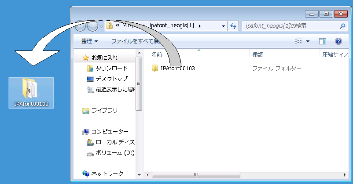
Task: Sort by the 名前 column header
Action: coord(157,54)
